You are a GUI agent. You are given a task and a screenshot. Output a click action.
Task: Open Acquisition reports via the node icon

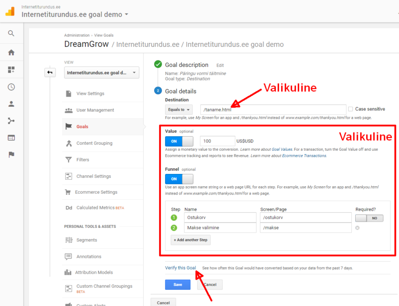point(11,121)
